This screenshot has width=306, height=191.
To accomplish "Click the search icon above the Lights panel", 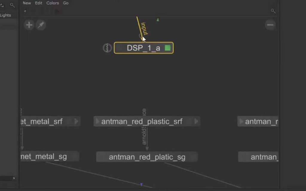I will [12, 5].
